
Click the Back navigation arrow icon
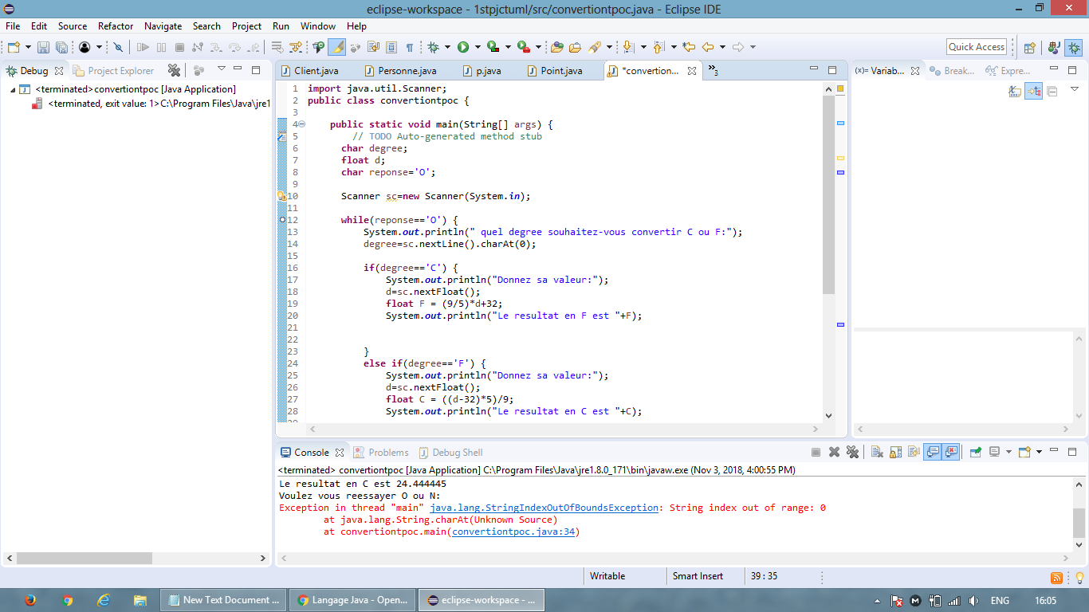(x=707, y=48)
